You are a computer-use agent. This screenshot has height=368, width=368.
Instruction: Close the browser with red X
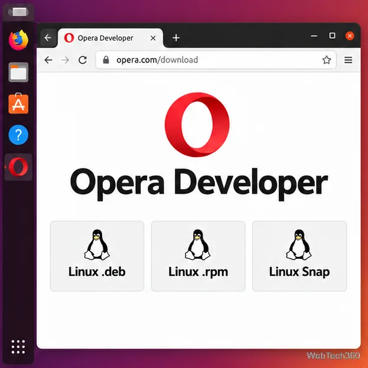tap(350, 36)
